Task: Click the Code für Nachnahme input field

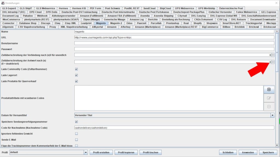Action: [x=174, y=128]
